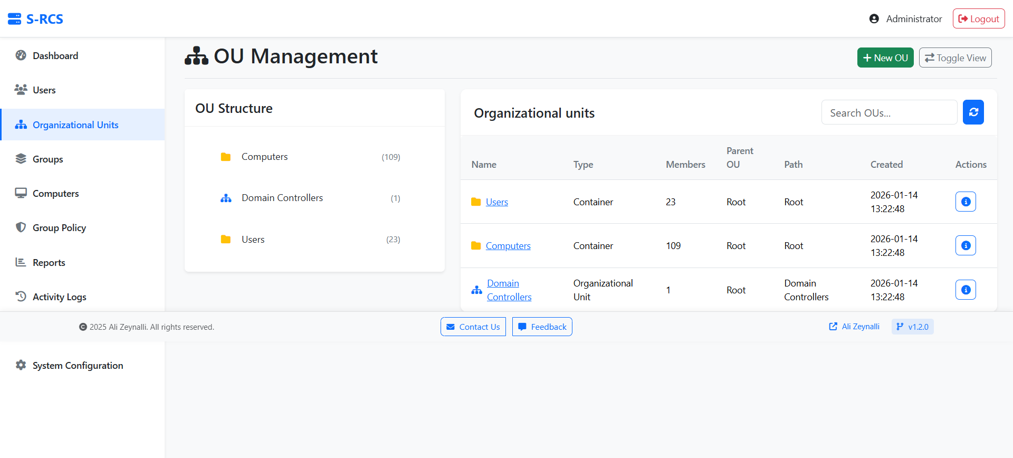This screenshot has width=1013, height=458.
Task: Click the folder icon beside Computers table link
Action: 476,245
